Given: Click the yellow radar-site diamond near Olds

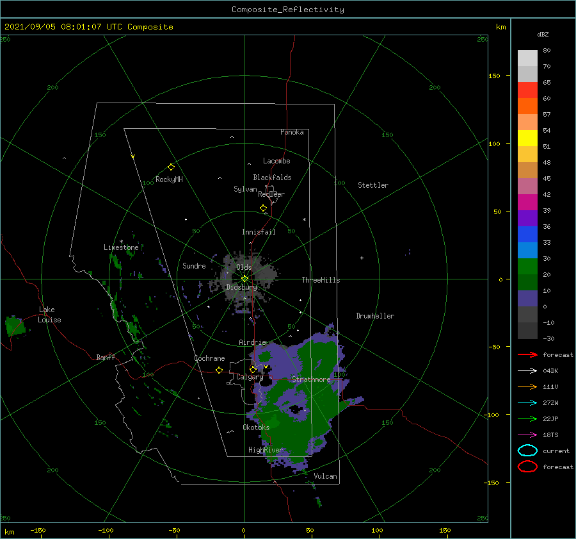Looking at the screenshot, I should [x=244, y=279].
